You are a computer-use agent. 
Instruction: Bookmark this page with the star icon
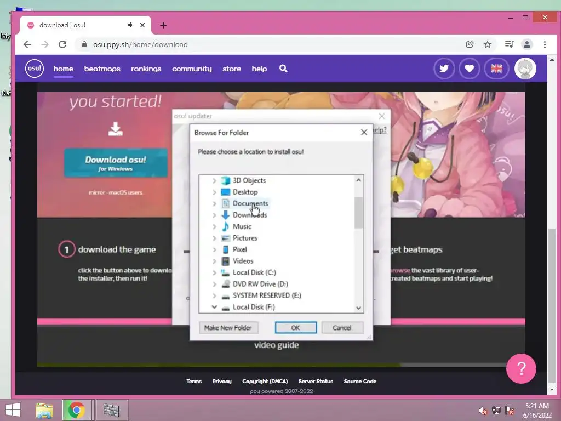pyautogui.click(x=487, y=44)
